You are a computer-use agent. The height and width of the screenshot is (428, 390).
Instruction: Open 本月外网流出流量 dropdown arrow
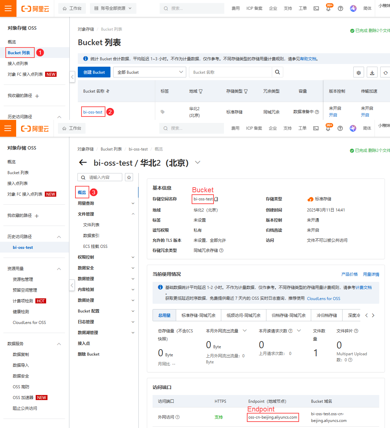point(245,331)
